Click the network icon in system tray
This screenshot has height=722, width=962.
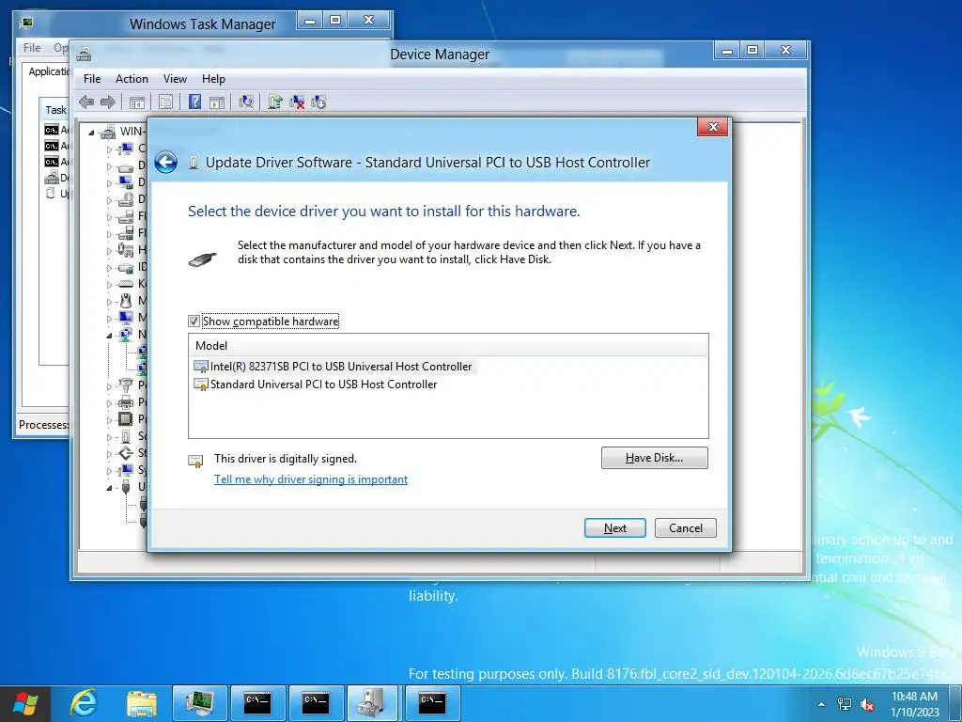pos(845,704)
